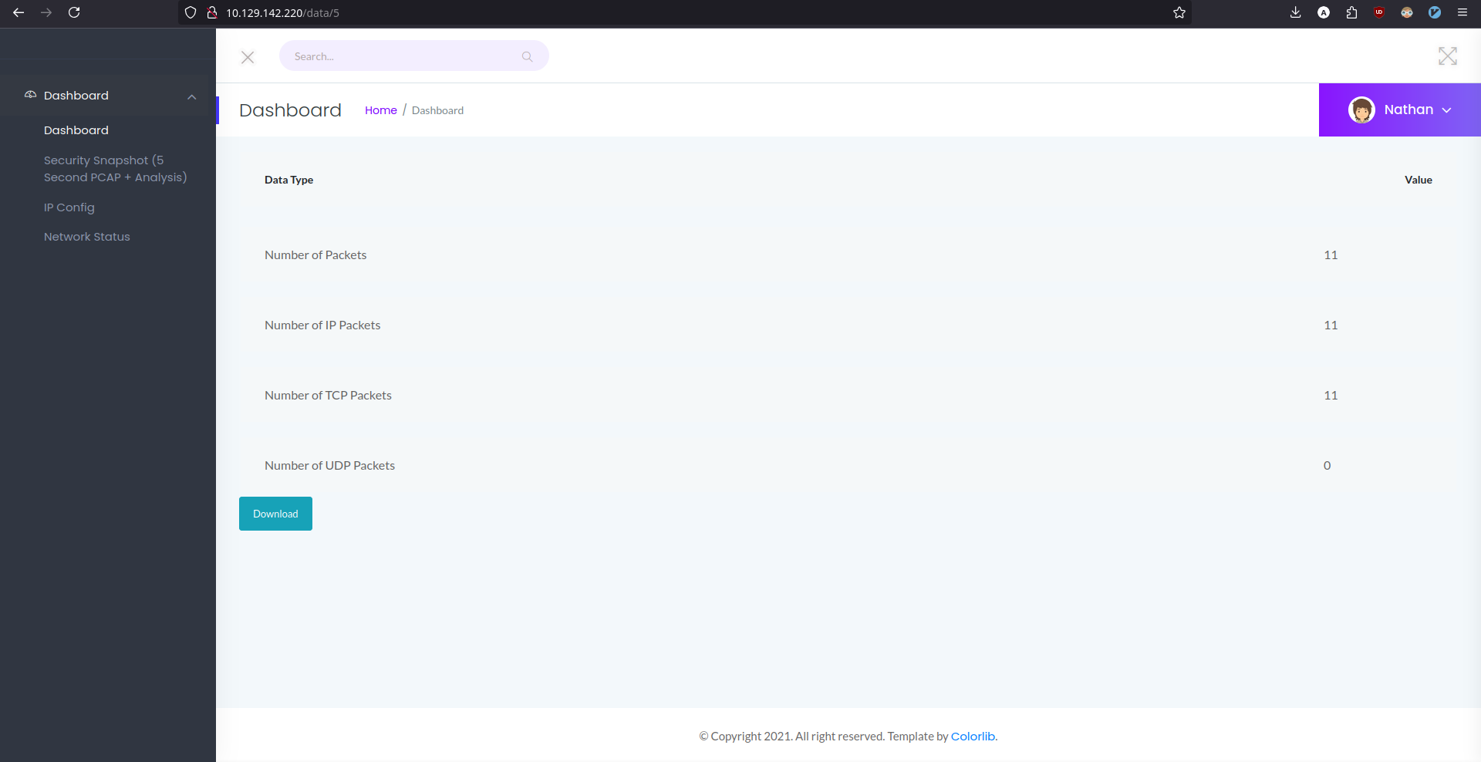Open the extensions puzzle icon

1351,12
